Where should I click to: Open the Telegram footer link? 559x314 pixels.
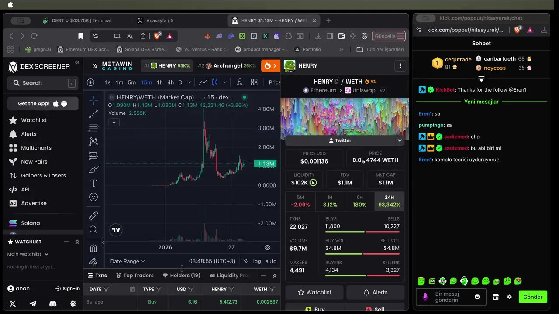[33, 304]
